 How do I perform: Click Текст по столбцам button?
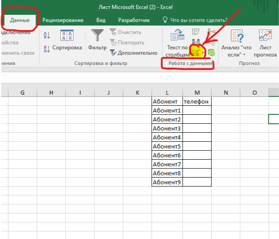(177, 43)
